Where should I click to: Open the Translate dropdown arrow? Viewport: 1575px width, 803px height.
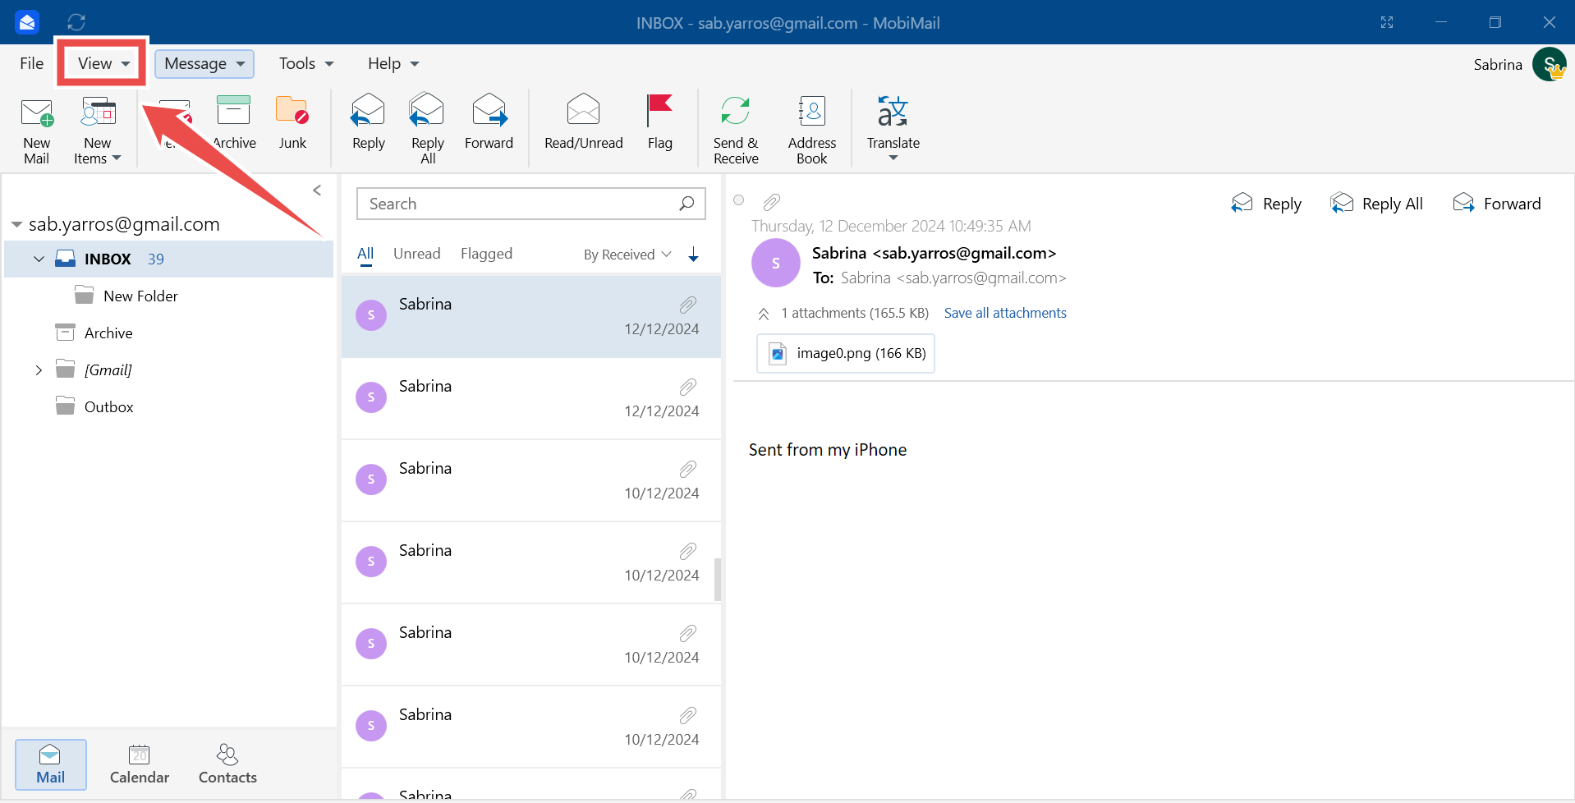[x=893, y=158]
